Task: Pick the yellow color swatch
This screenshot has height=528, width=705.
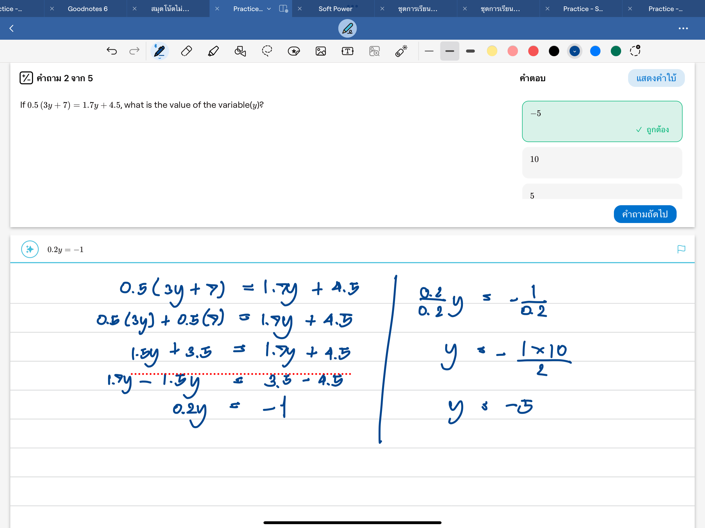Action: point(492,51)
